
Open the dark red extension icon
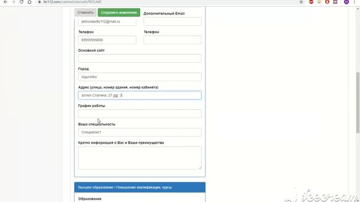click(x=335, y=2)
